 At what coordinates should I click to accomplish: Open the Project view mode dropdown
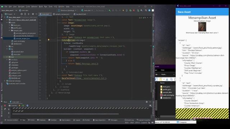click(10, 14)
